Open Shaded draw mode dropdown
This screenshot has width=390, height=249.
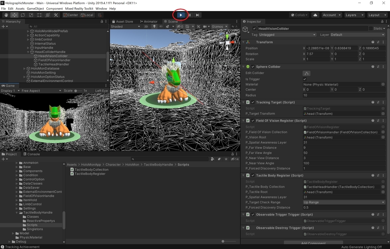click(x=125, y=26)
